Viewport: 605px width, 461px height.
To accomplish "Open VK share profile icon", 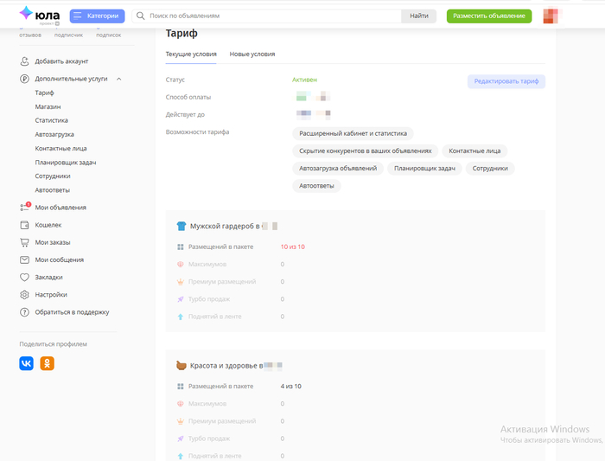I will tap(27, 363).
